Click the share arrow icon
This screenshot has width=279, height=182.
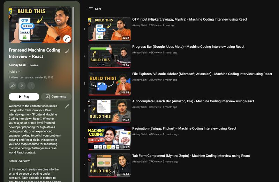pos(13,86)
